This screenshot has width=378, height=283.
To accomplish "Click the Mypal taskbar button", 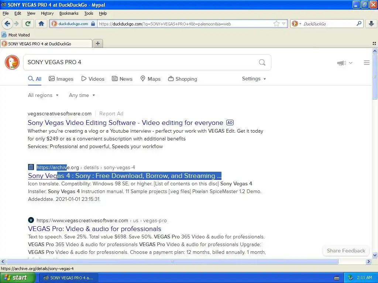I will click(x=68, y=278).
